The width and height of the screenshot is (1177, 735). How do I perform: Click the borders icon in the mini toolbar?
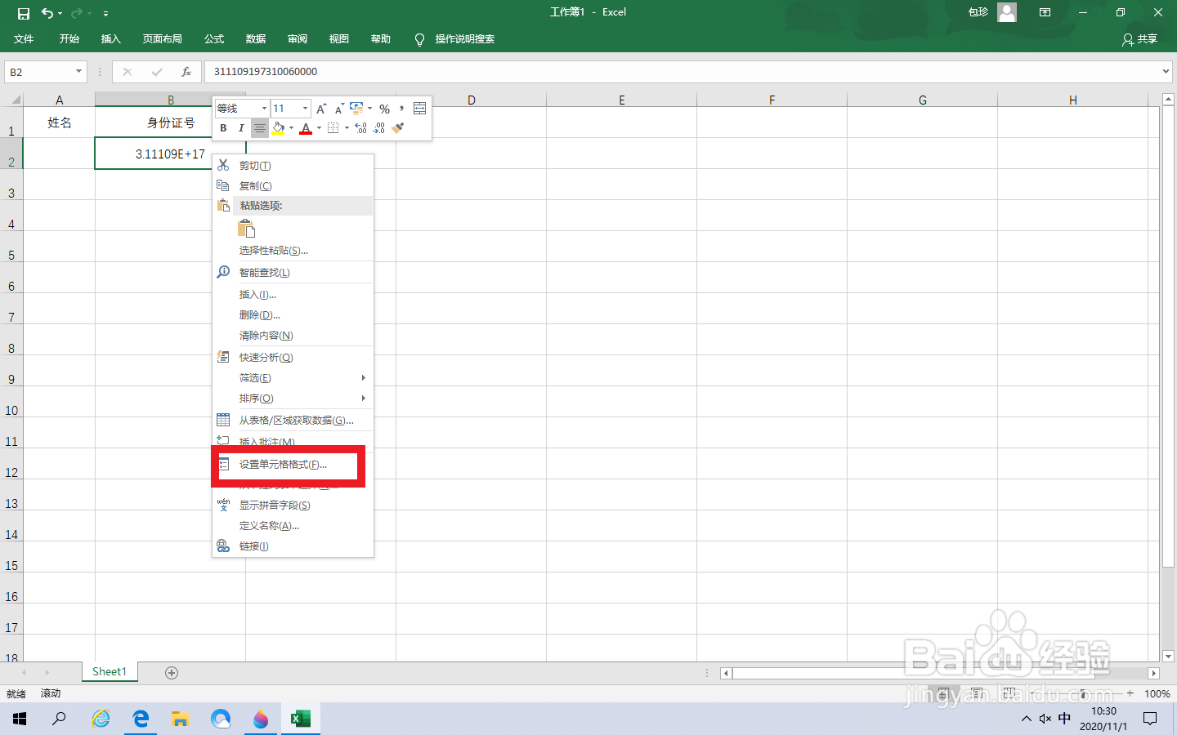(333, 128)
